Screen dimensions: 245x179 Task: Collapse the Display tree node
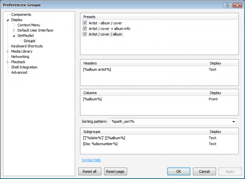[8, 20]
